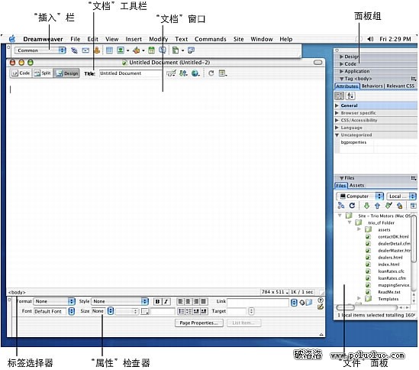This screenshot has width=419, height=370.
Task: Click Expand/Collapse icon in Files panel
Action: point(413,206)
